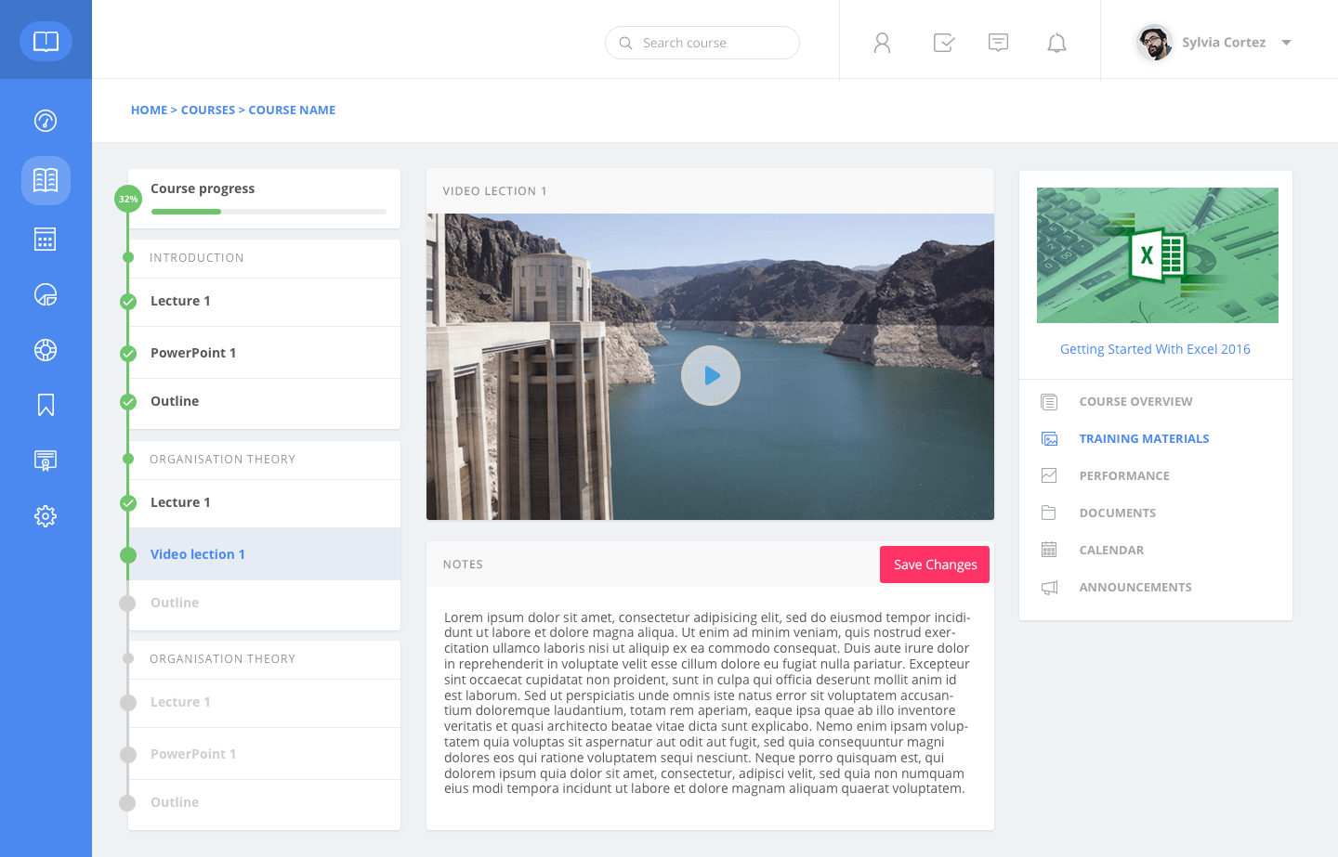Open CALENDAR menu item
The width and height of the screenshot is (1338, 857).
pos(1111,551)
